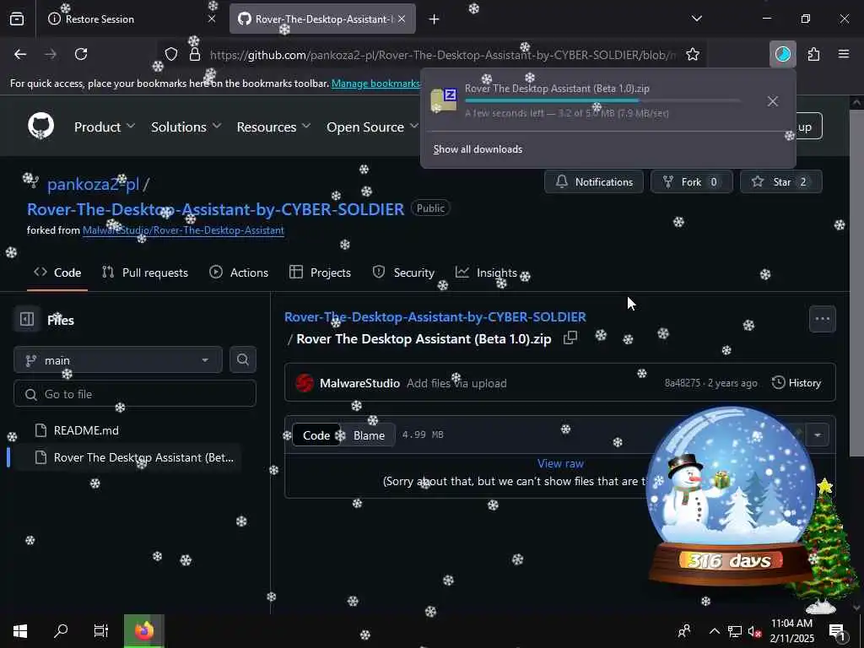Click the View raw link
This screenshot has width=864, height=648.
(x=560, y=463)
